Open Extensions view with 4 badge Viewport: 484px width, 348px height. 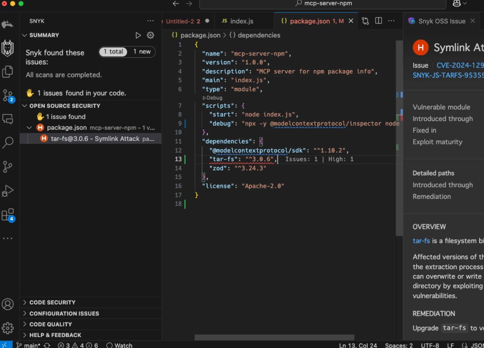click(8, 215)
